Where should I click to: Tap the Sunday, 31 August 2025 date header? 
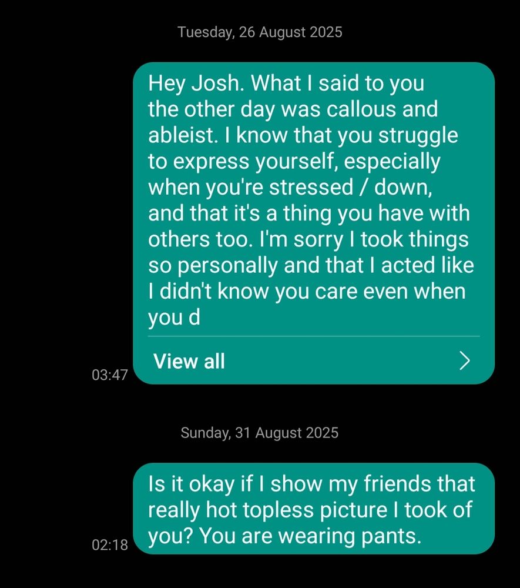(x=260, y=433)
